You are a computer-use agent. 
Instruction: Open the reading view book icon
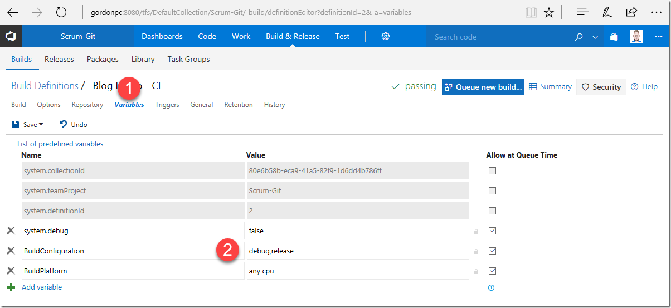pyautogui.click(x=531, y=12)
